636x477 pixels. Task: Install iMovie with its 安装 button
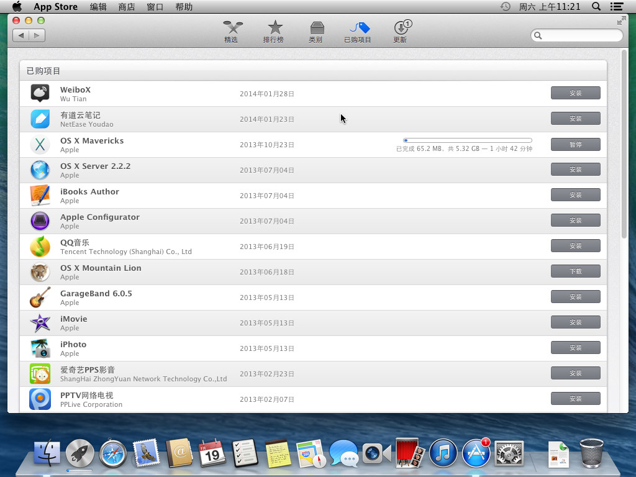[x=576, y=322]
